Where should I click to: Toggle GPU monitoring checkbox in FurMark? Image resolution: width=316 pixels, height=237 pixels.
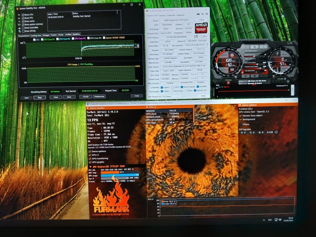(90, 159)
